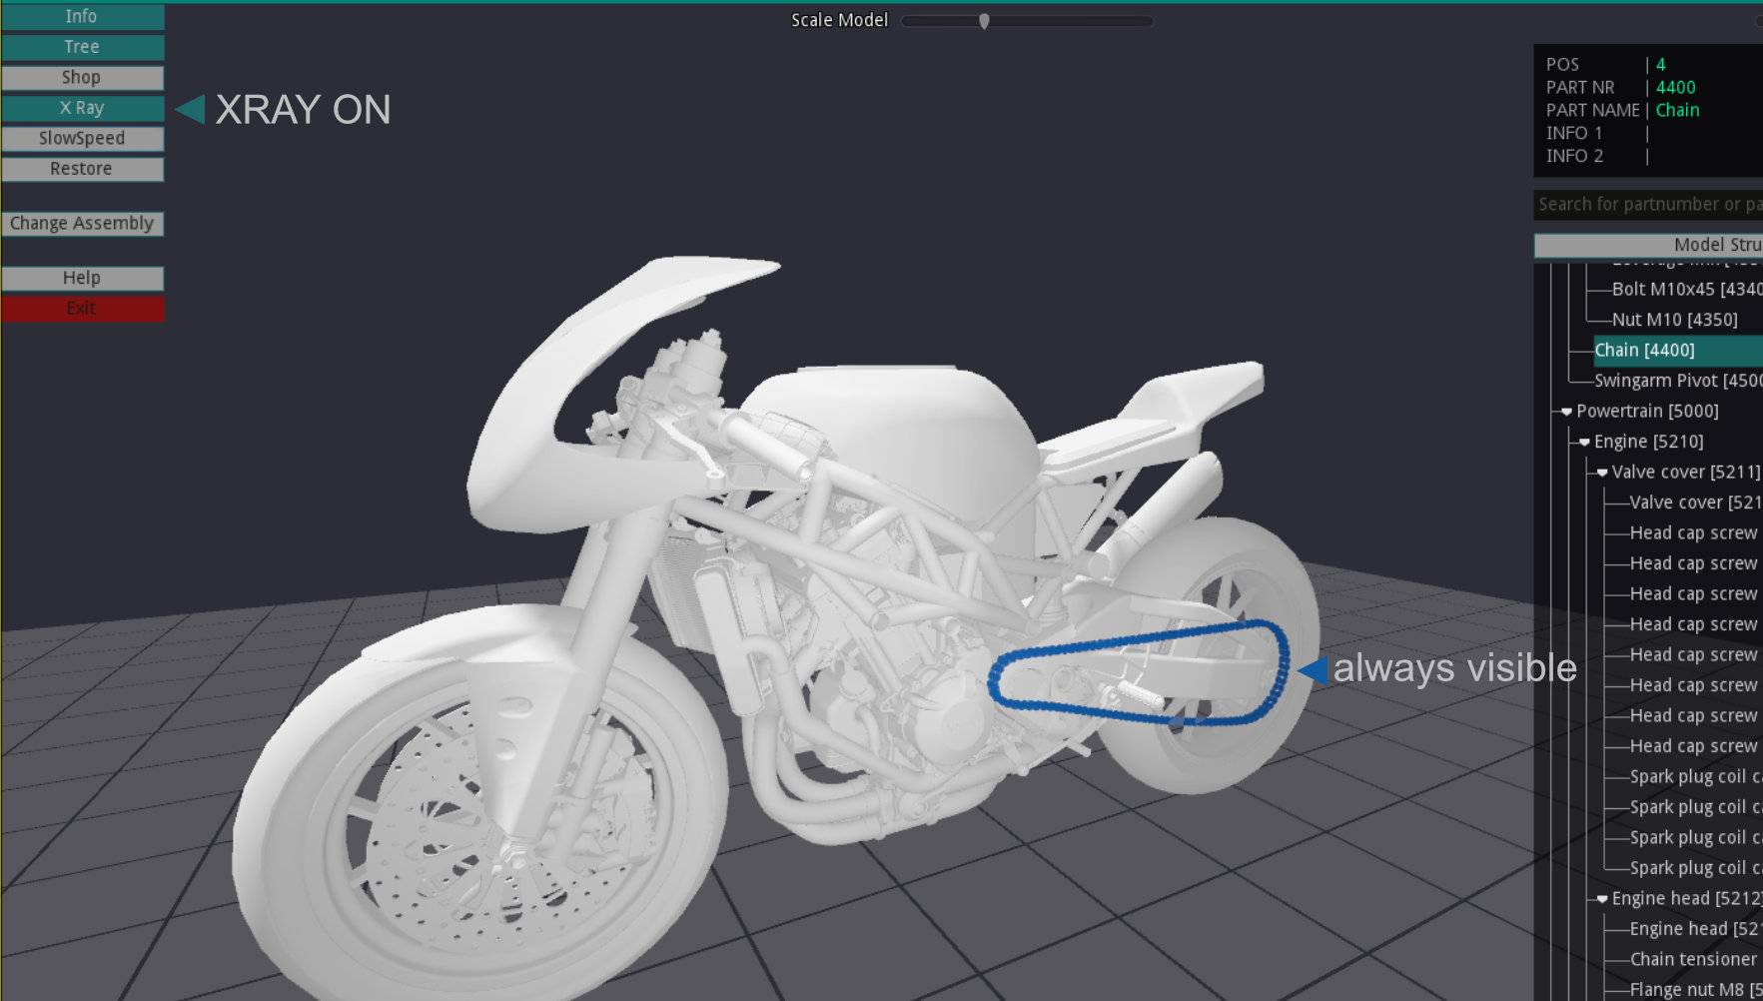Collapse the Valve cover [5211] arrow

pos(1602,473)
